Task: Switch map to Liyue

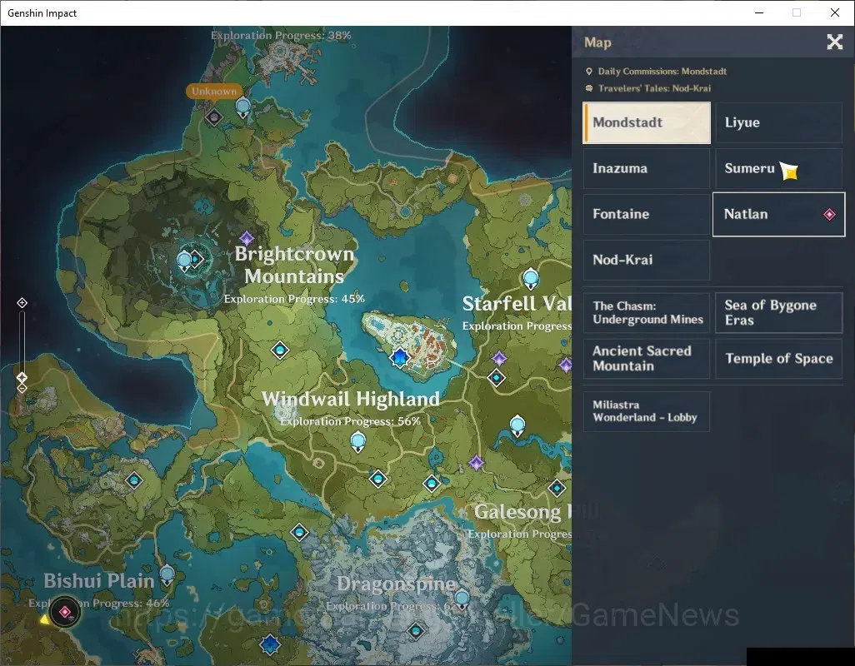Action: [778, 123]
